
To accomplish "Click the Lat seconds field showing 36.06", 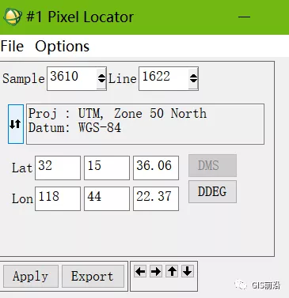I will 156,168.
